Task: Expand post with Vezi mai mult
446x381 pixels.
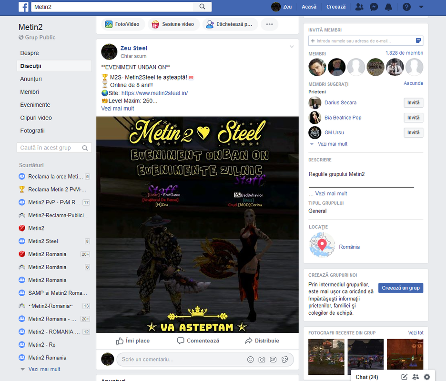Action: 118,108
